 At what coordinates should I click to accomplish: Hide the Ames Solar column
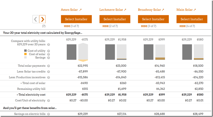coord(67,26)
